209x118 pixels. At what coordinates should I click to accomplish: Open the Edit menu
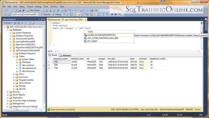(x=9, y=7)
